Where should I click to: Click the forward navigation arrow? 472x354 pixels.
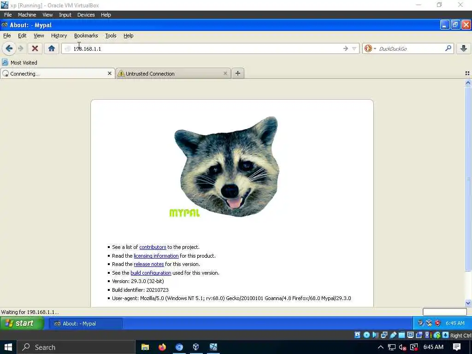click(x=21, y=48)
